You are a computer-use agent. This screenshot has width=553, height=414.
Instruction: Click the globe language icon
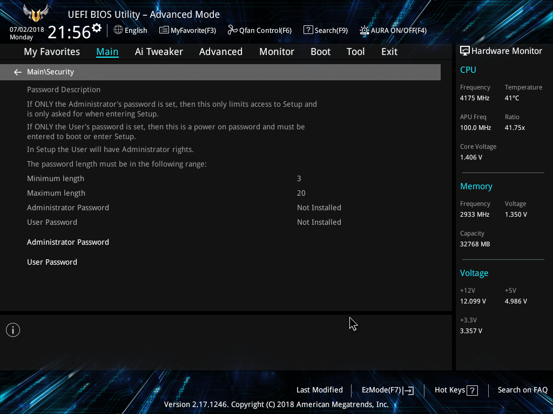click(x=118, y=30)
